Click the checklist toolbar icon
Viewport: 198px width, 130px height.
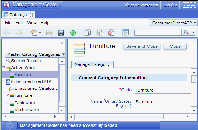tap(126, 33)
